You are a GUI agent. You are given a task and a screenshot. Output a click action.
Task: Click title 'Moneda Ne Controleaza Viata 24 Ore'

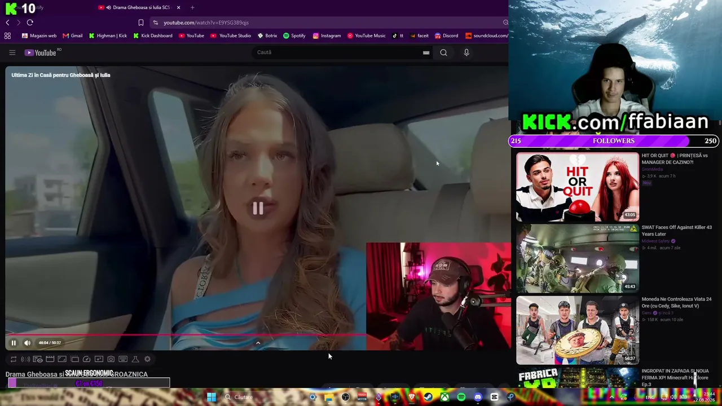[x=677, y=302]
